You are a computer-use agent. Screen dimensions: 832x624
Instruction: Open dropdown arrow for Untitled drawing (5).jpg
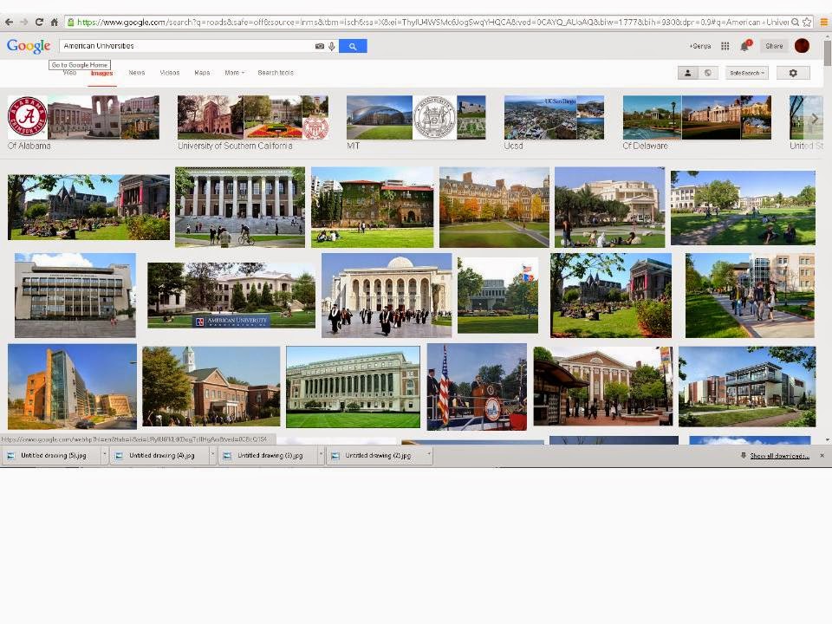[105, 455]
